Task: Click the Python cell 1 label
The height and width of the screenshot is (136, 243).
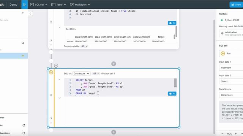Action: 109,74
